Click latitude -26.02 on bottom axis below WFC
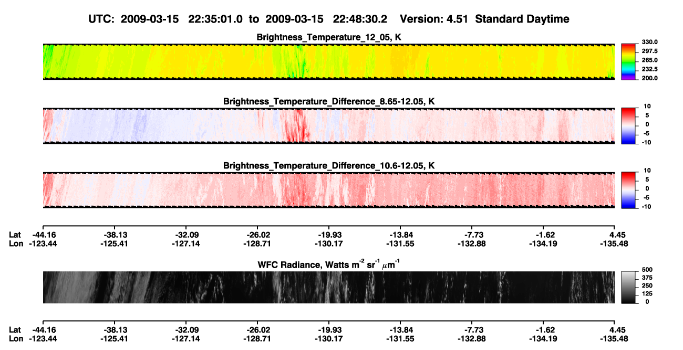 click(x=257, y=330)
